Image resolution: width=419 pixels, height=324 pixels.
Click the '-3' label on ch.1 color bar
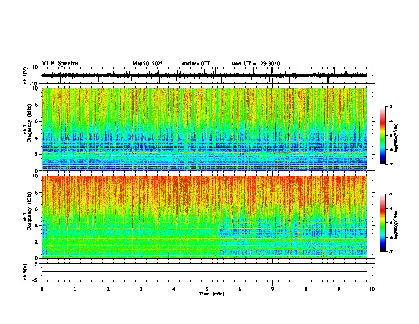click(x=390, y=107)
